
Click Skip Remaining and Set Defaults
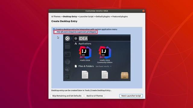pos(67,96)
